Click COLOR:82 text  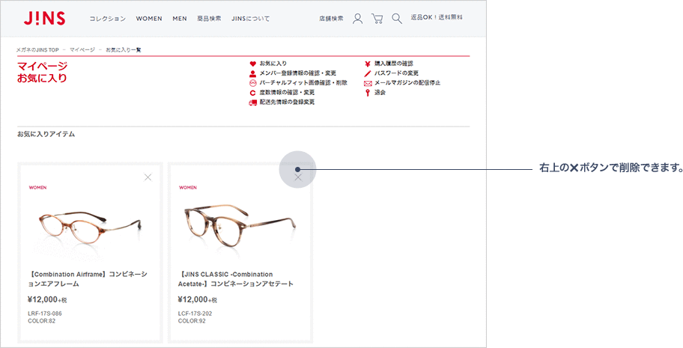41,321
